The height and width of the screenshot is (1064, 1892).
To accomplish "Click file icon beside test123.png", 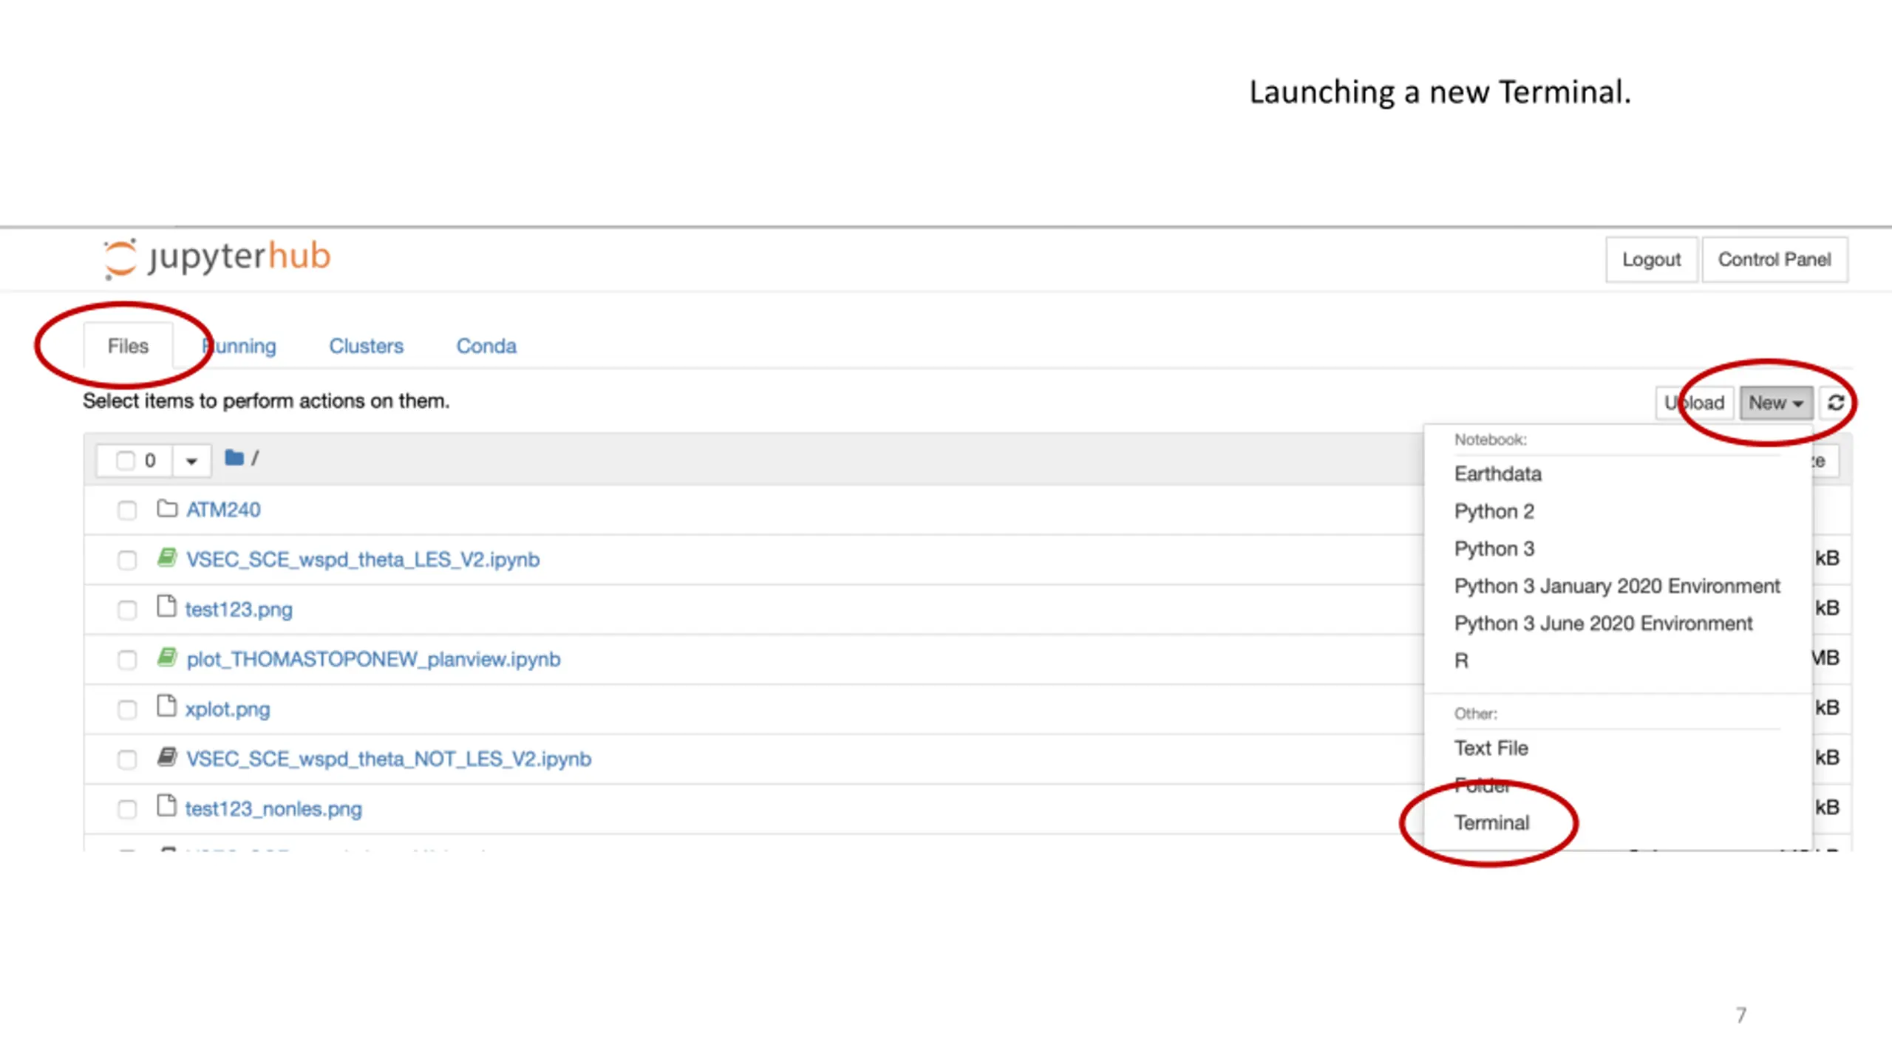I will point(167,607).
